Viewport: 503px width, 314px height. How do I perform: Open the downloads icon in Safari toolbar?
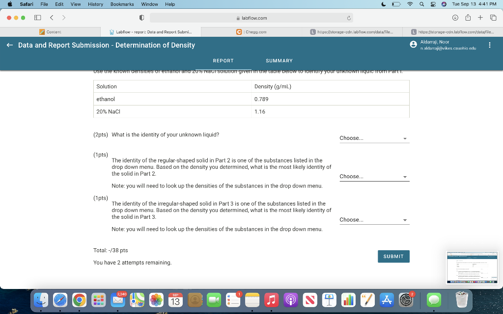coord(454,17)
